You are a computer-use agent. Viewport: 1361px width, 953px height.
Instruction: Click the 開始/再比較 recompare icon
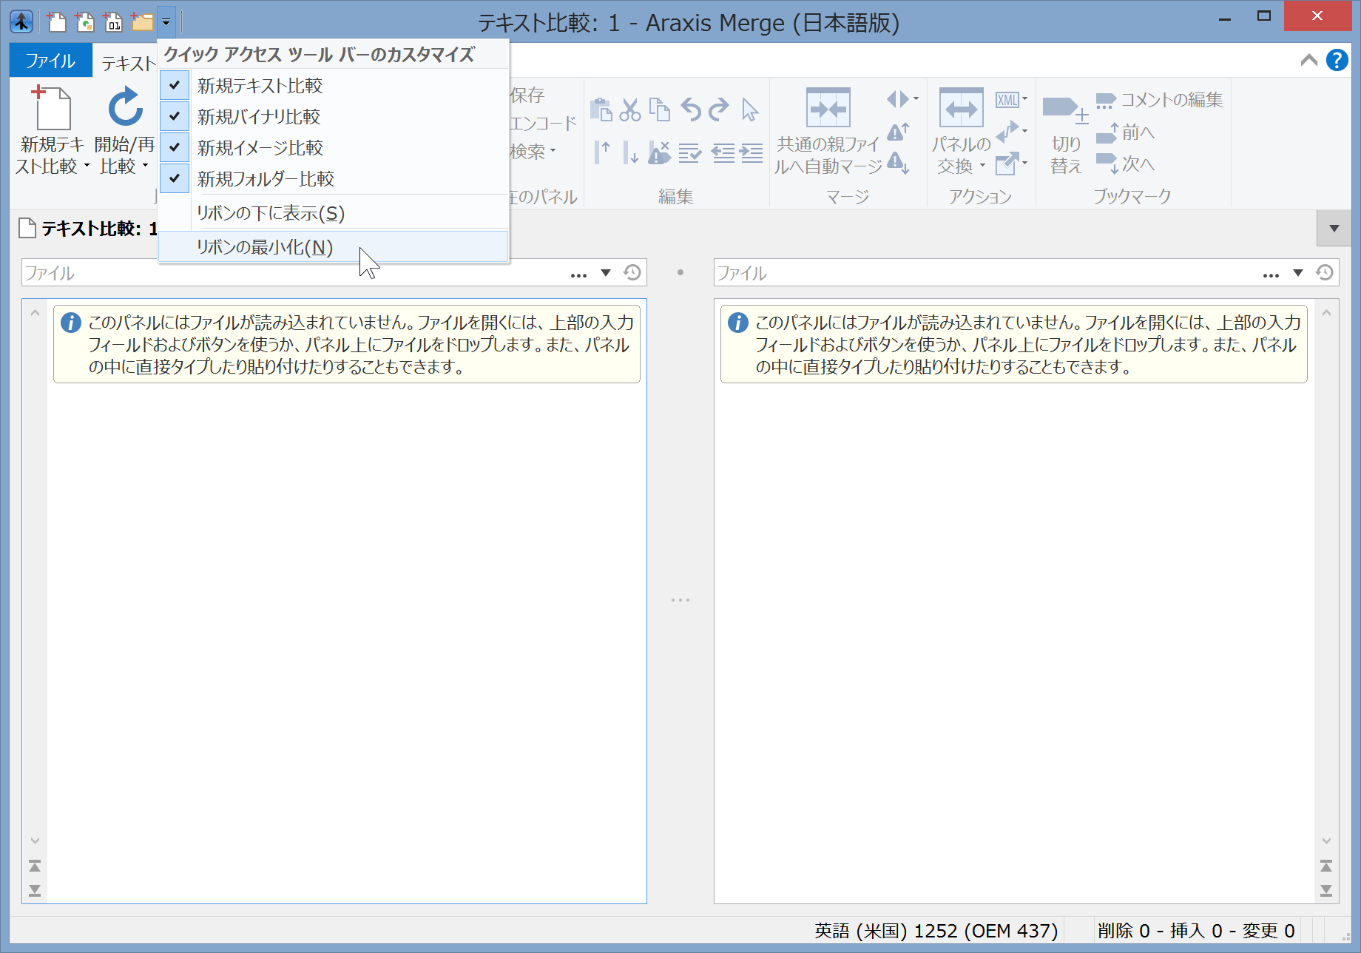125,108
